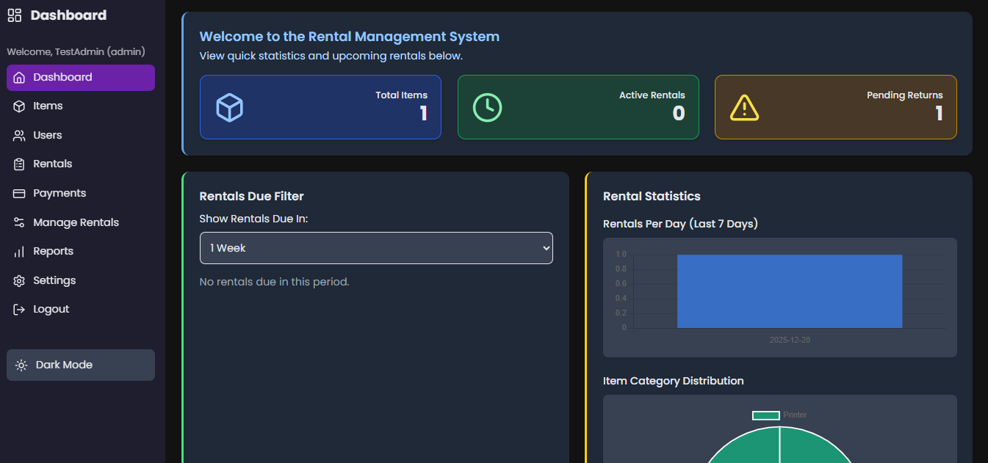Click the Users people icon
The image size is (988, 463).
(19, 136)
